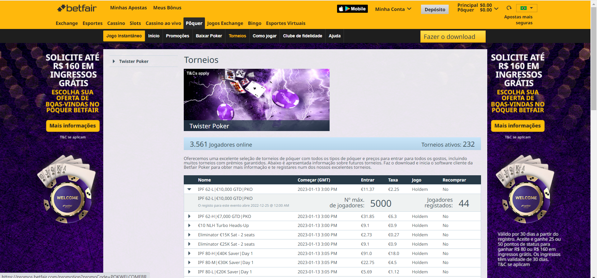
Task: Open Jogos Exchange
Action: pyautogui.click(x=225, y=23)
